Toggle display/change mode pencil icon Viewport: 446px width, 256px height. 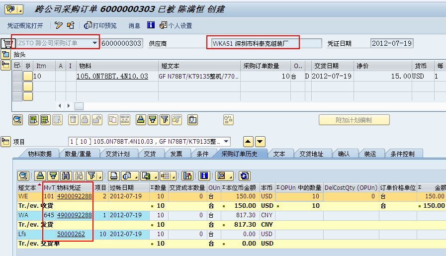(59, 25)
